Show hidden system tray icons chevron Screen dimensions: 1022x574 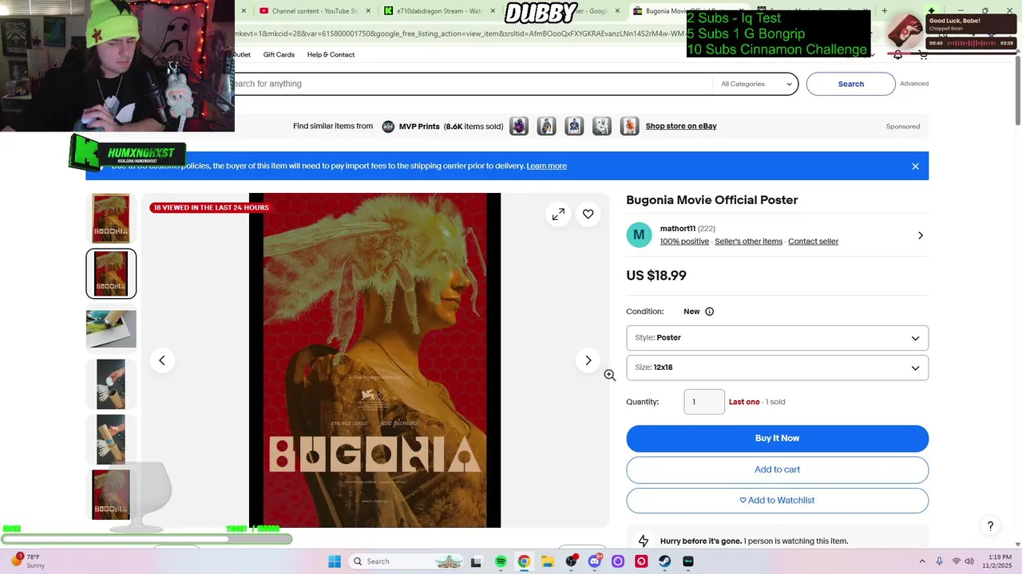[922, 561]
